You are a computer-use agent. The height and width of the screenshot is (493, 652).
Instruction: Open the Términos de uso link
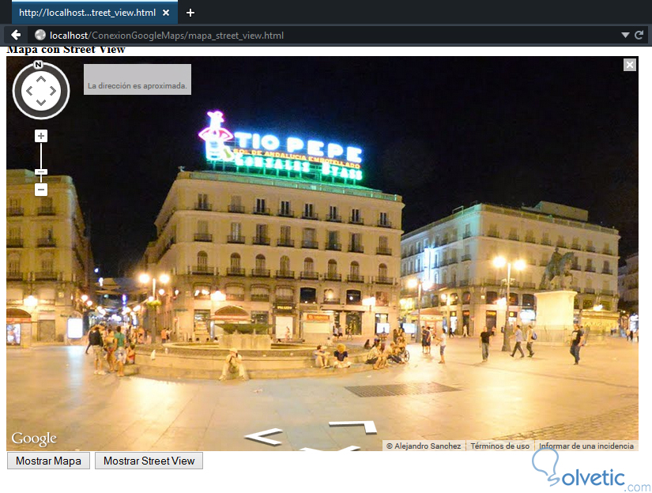[499, 446]
